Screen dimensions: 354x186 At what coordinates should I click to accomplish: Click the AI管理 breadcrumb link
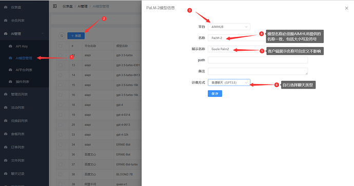83,6
